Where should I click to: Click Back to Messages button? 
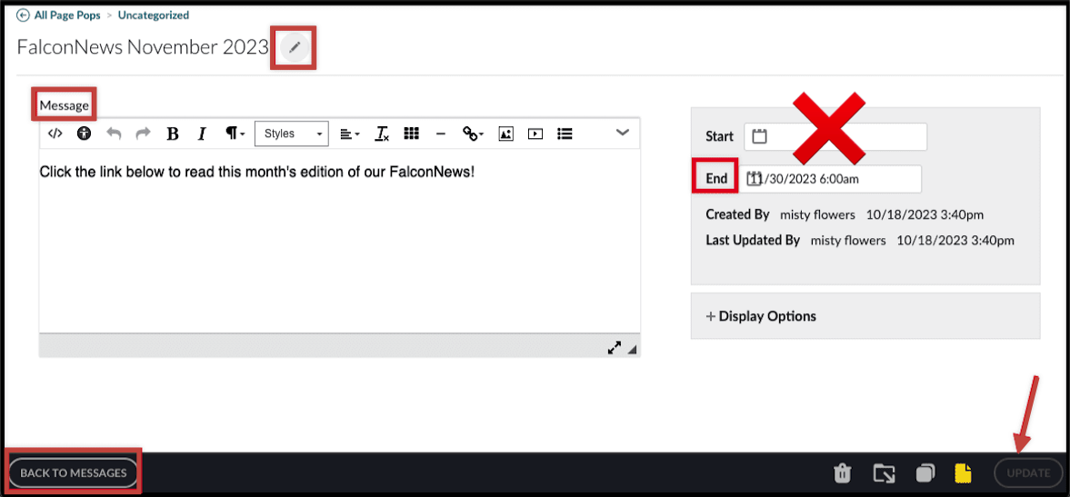tap(73, 472)
